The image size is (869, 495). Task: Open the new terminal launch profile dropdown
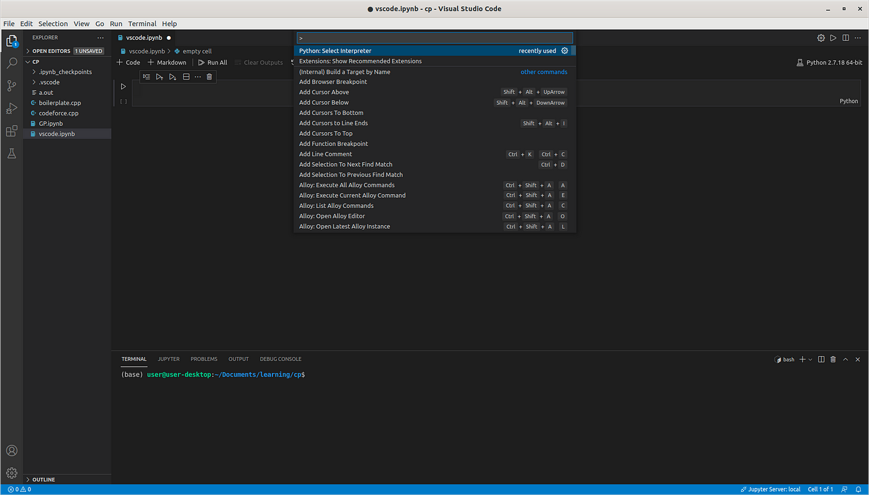(x=810, y=359)
